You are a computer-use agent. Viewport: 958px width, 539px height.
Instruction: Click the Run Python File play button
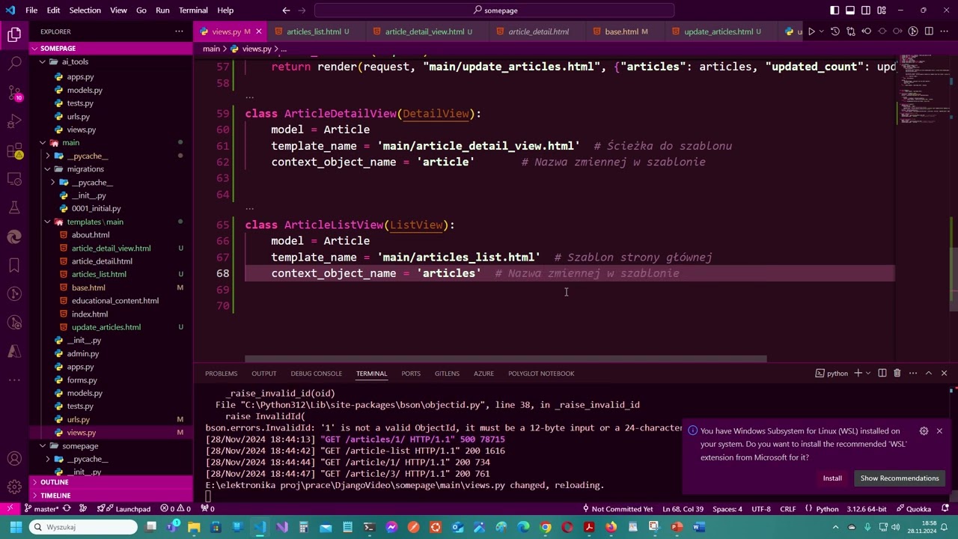[x=811, y=31]
